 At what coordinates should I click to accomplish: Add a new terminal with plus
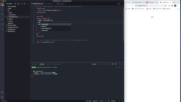pos(109,64)
